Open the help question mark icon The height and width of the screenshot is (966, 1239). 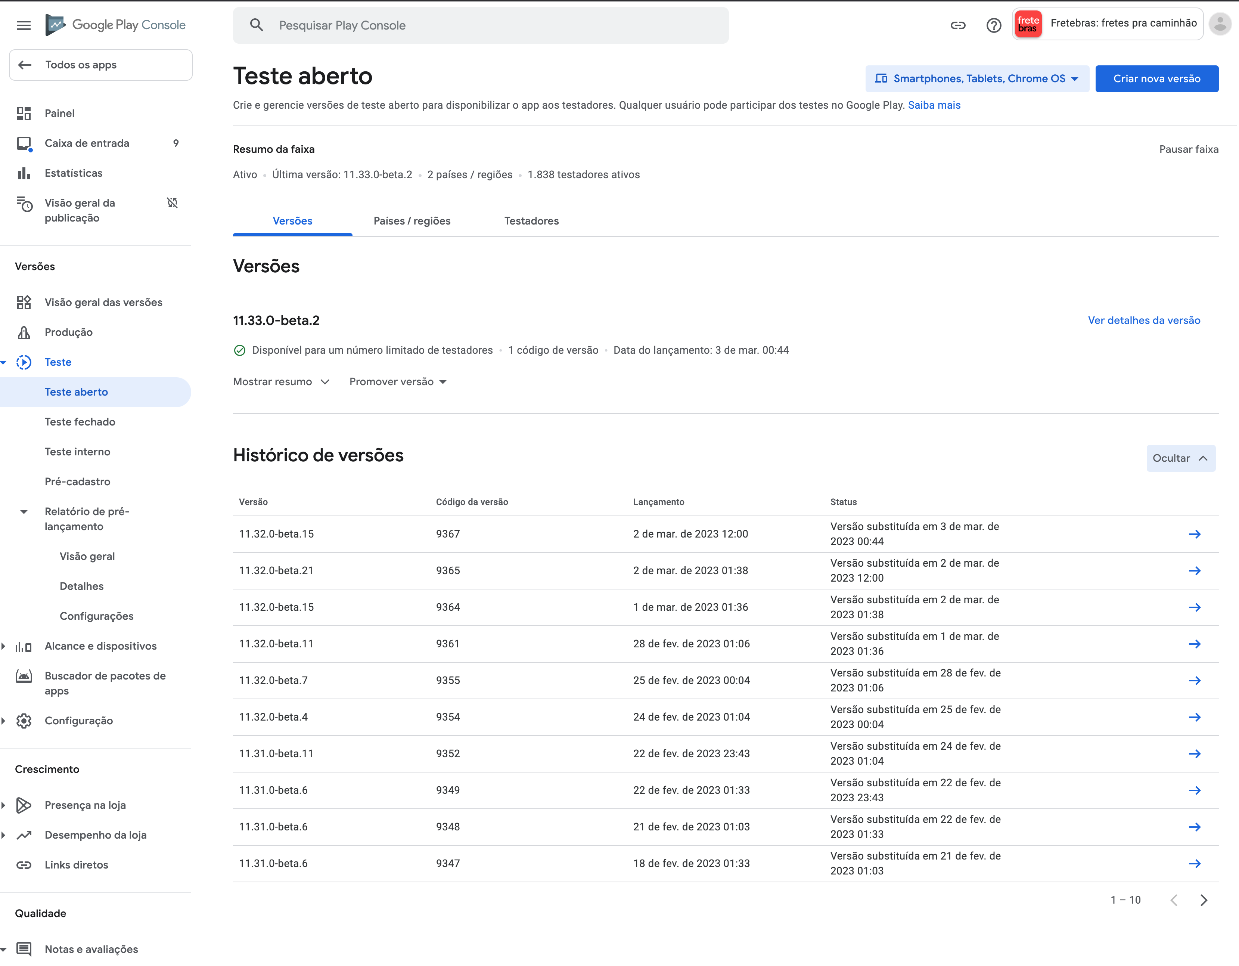993,25
